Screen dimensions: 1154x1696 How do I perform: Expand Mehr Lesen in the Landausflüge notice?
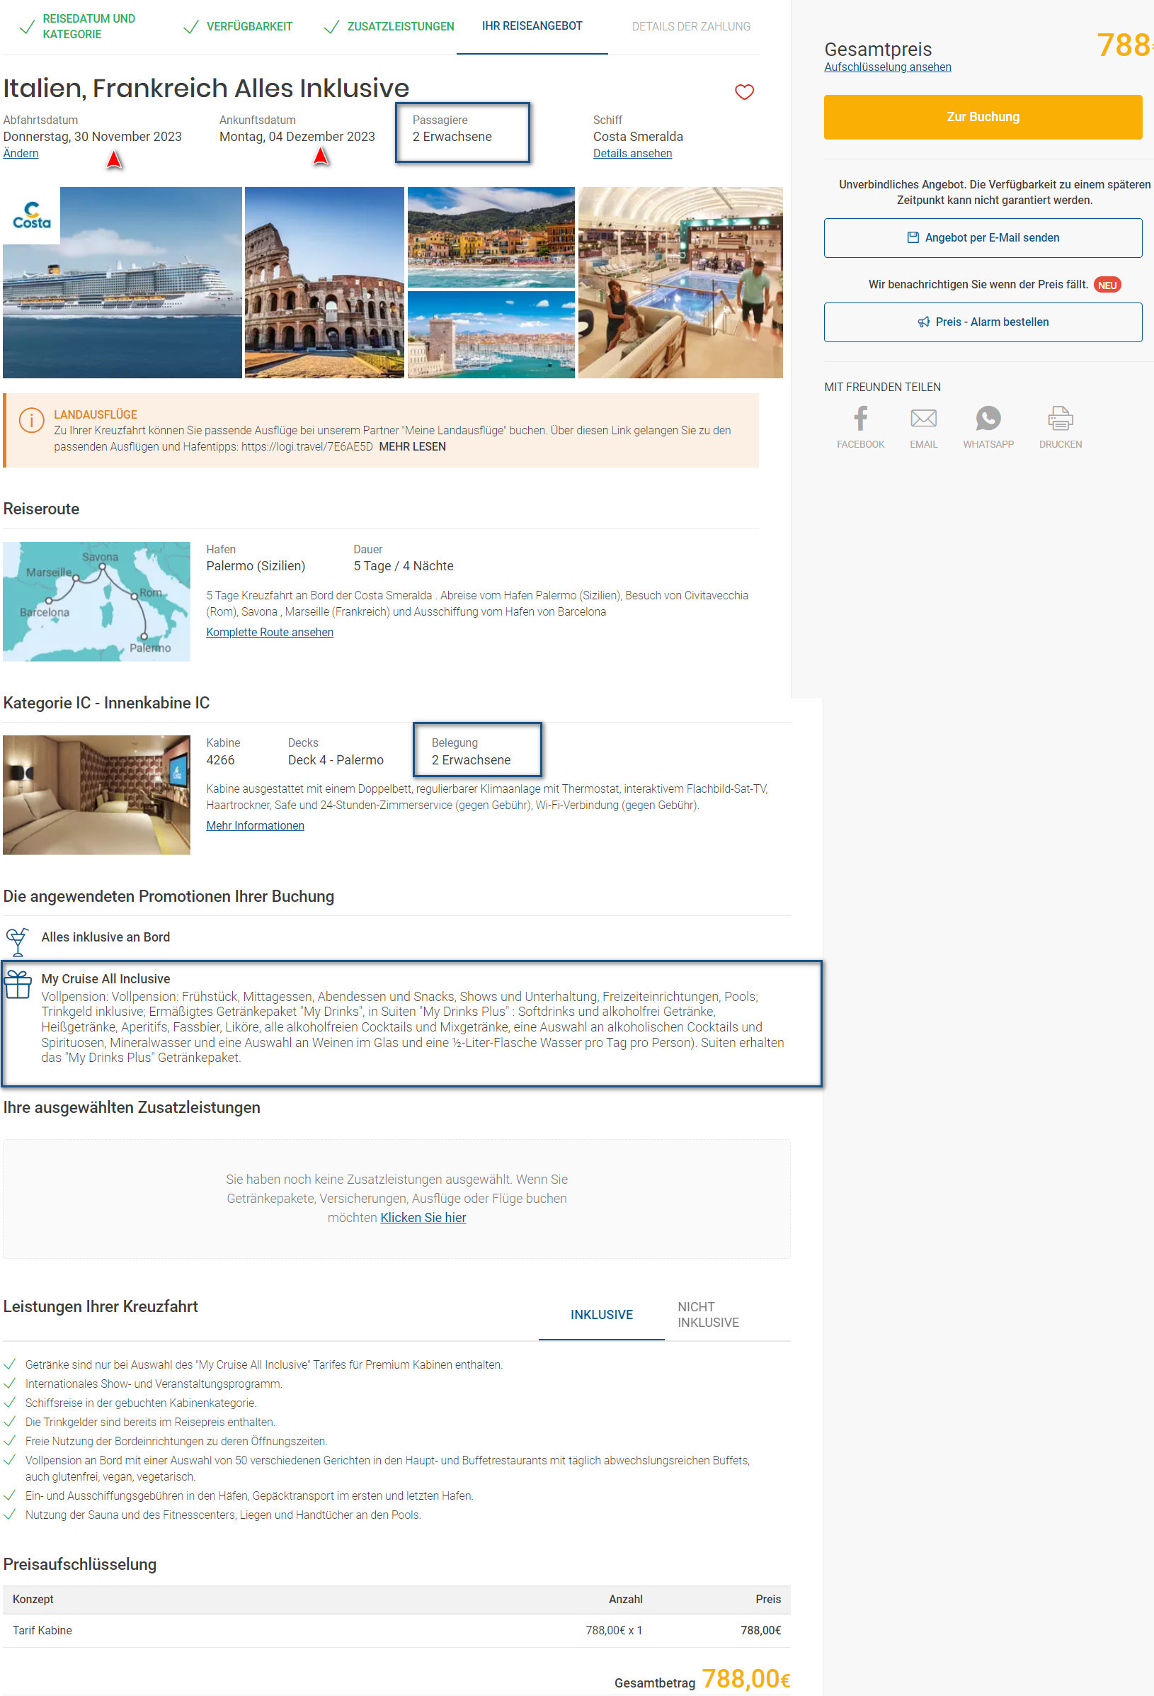pyautogui.click(x=412, y=446)
